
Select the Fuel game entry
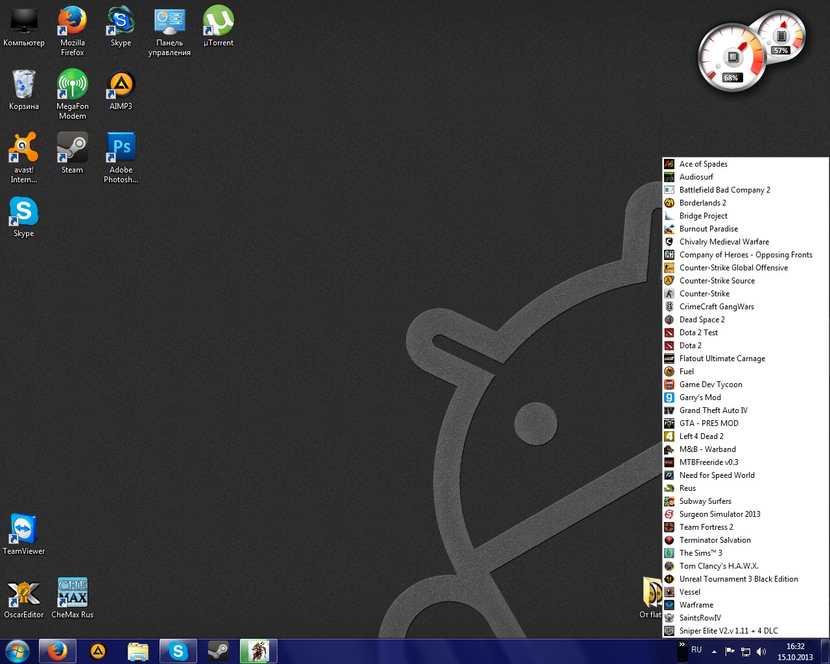point(746,372)
